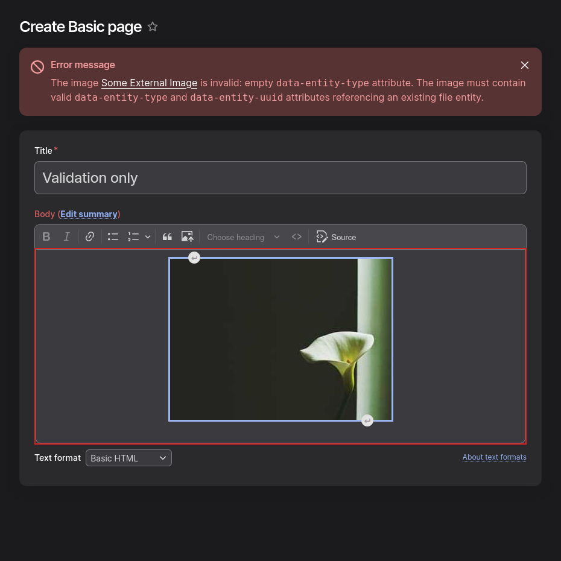Toggle italic formatting
This screenshot has width=561, height=561.
click(x=66, y=236)
